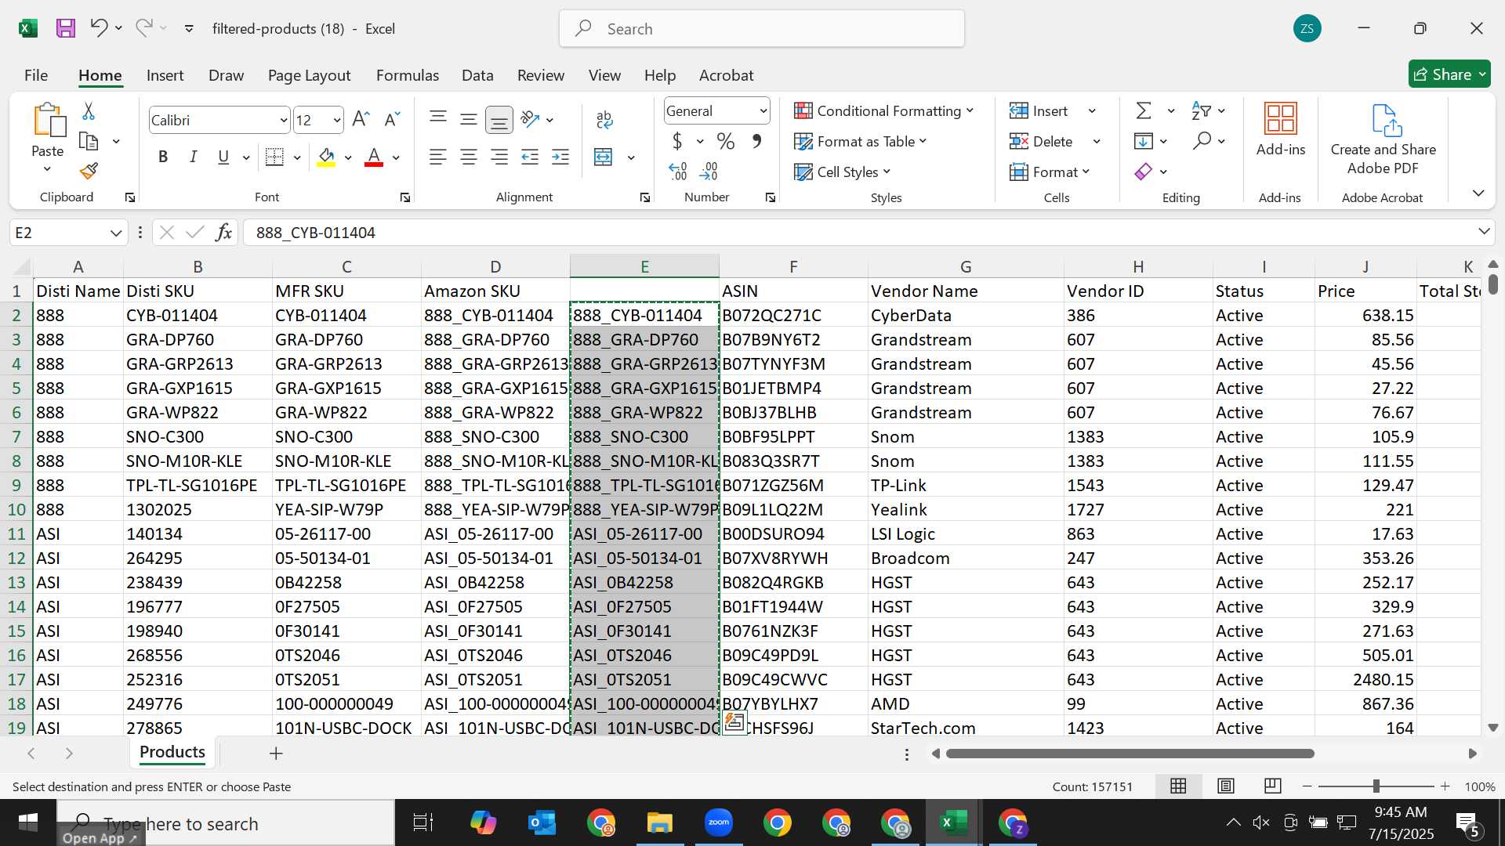This screenshot has width=1505, height=846.
Task: Align text right
Action: coord(499,157)
